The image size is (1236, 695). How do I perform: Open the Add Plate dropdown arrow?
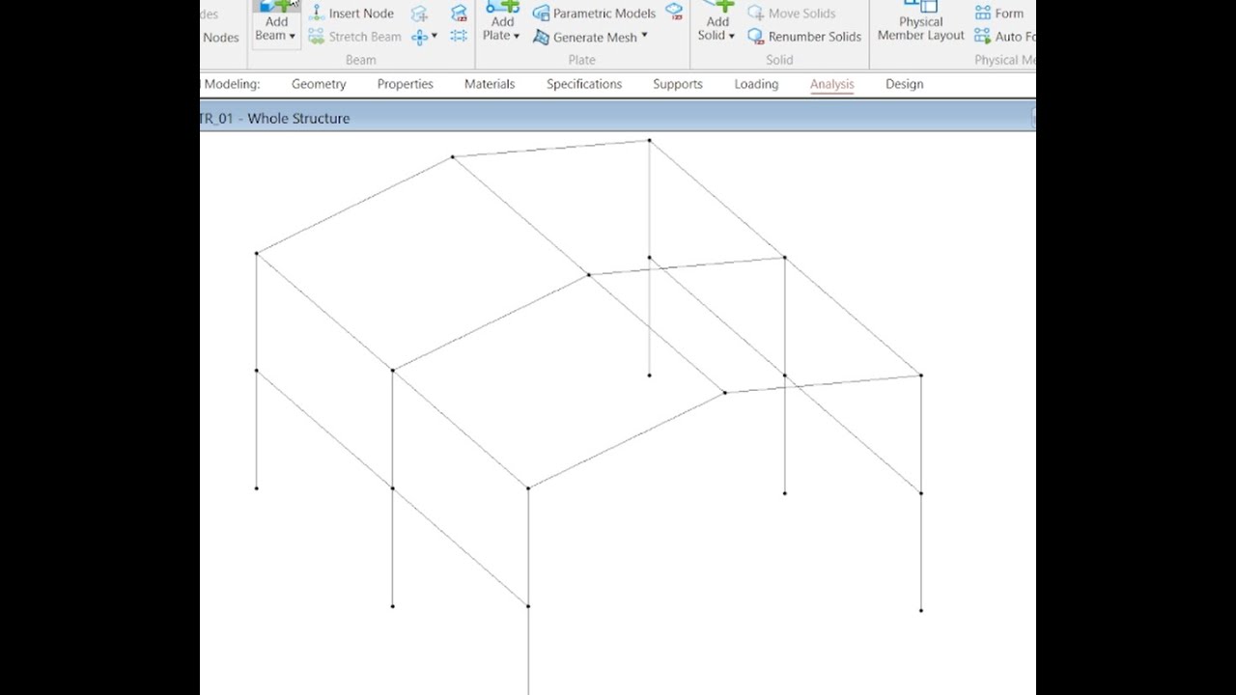pos(517,37)
